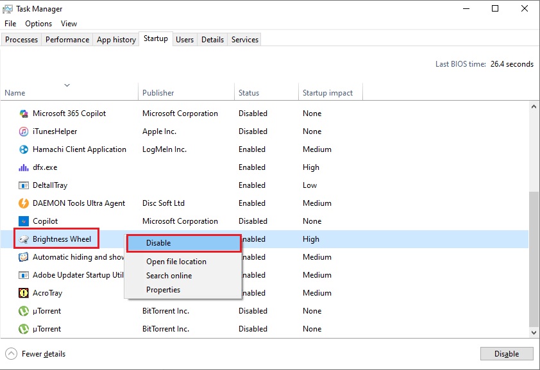Select the dfx.exe row name
540x370 pixels.
point(45,167)
